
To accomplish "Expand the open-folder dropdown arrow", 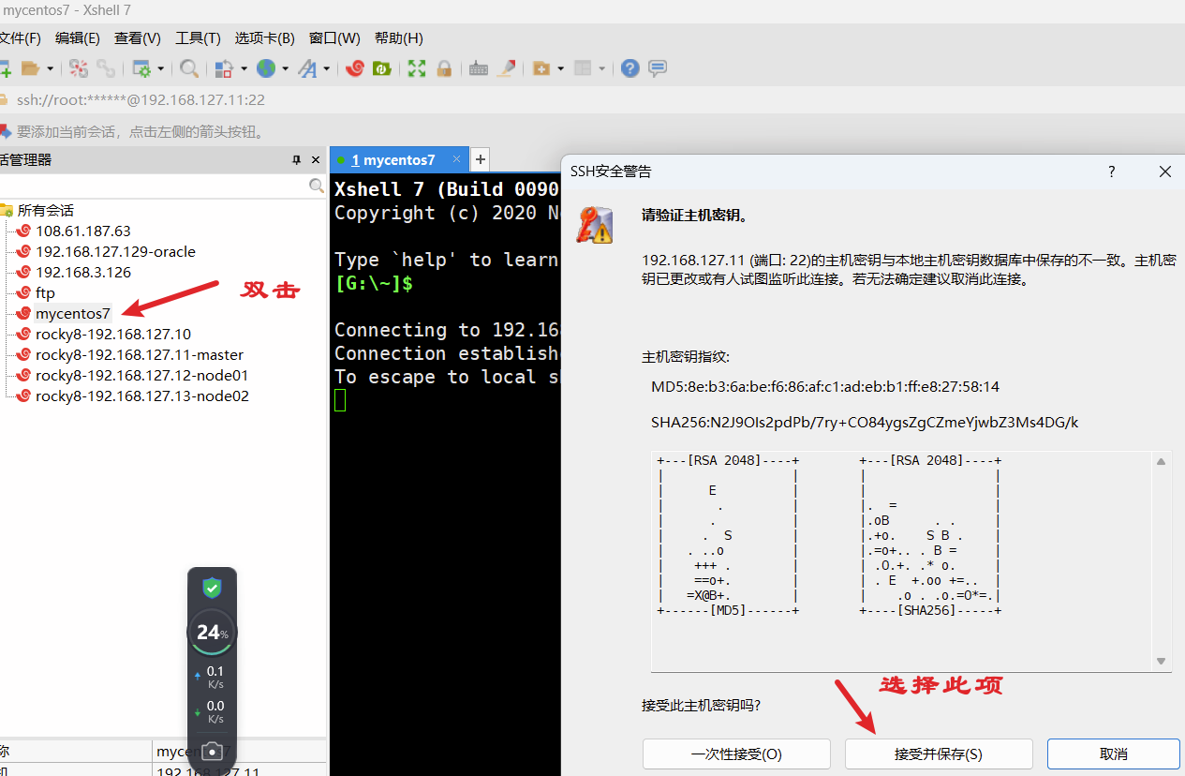I will pos(50,68).
